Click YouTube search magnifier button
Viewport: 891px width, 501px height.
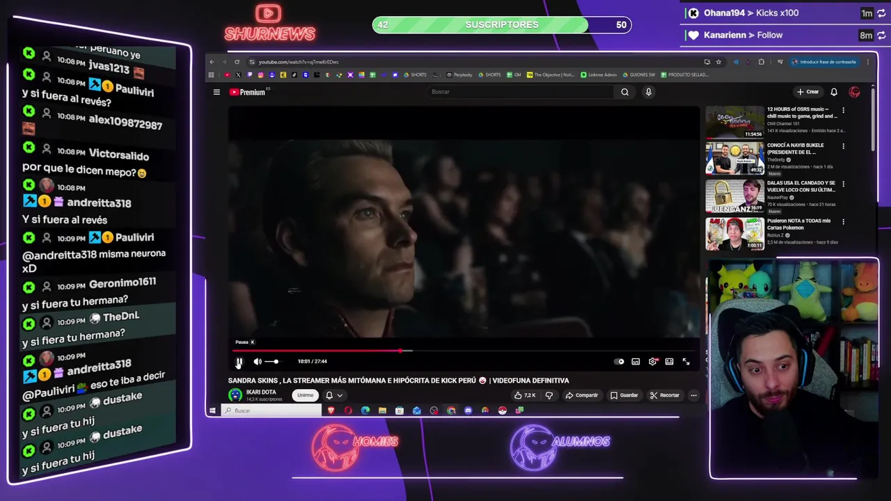pyautogui.click(x=625, y=92)
